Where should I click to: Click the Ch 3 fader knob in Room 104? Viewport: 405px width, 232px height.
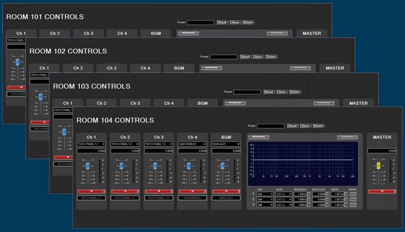[x=155, y=166]
